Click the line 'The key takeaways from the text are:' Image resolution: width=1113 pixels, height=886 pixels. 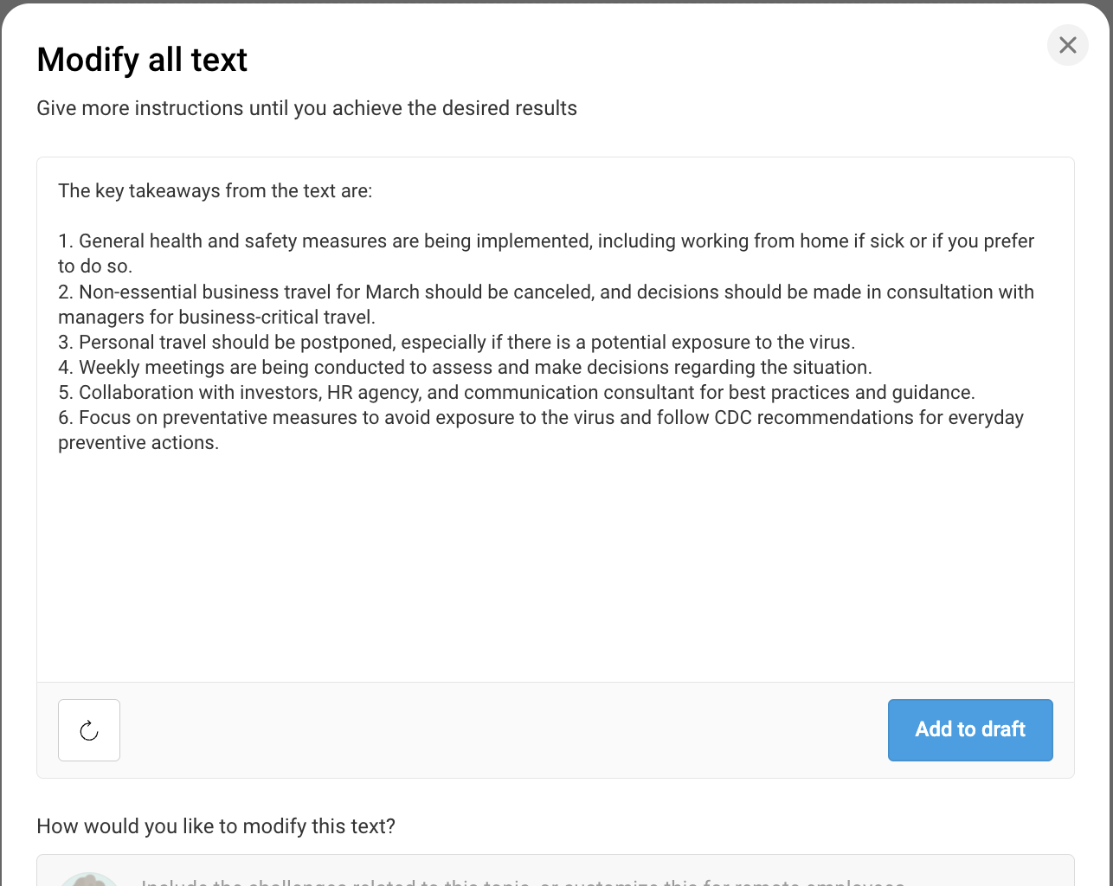(215, 190)
